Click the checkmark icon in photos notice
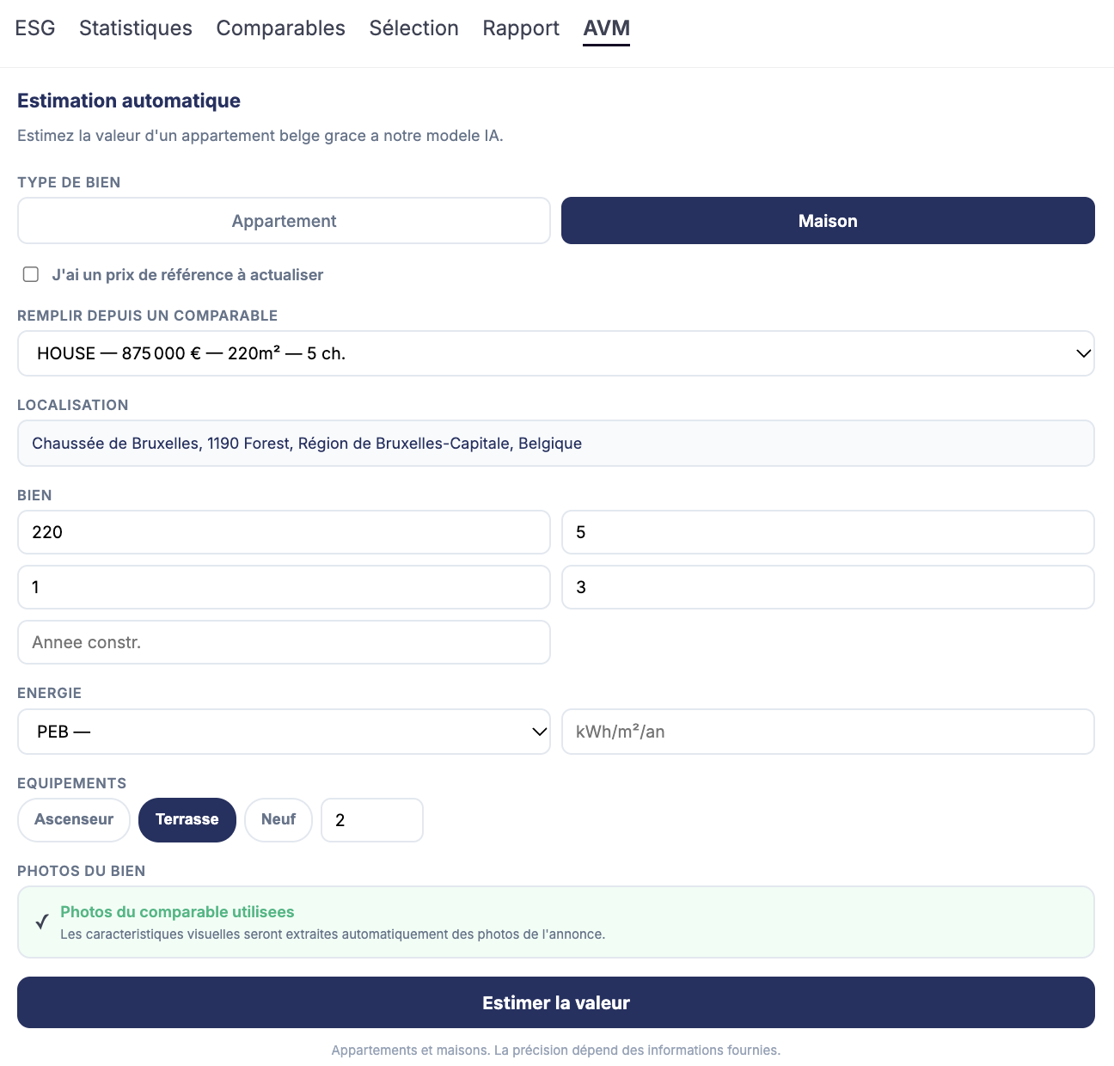 point(41,922)
